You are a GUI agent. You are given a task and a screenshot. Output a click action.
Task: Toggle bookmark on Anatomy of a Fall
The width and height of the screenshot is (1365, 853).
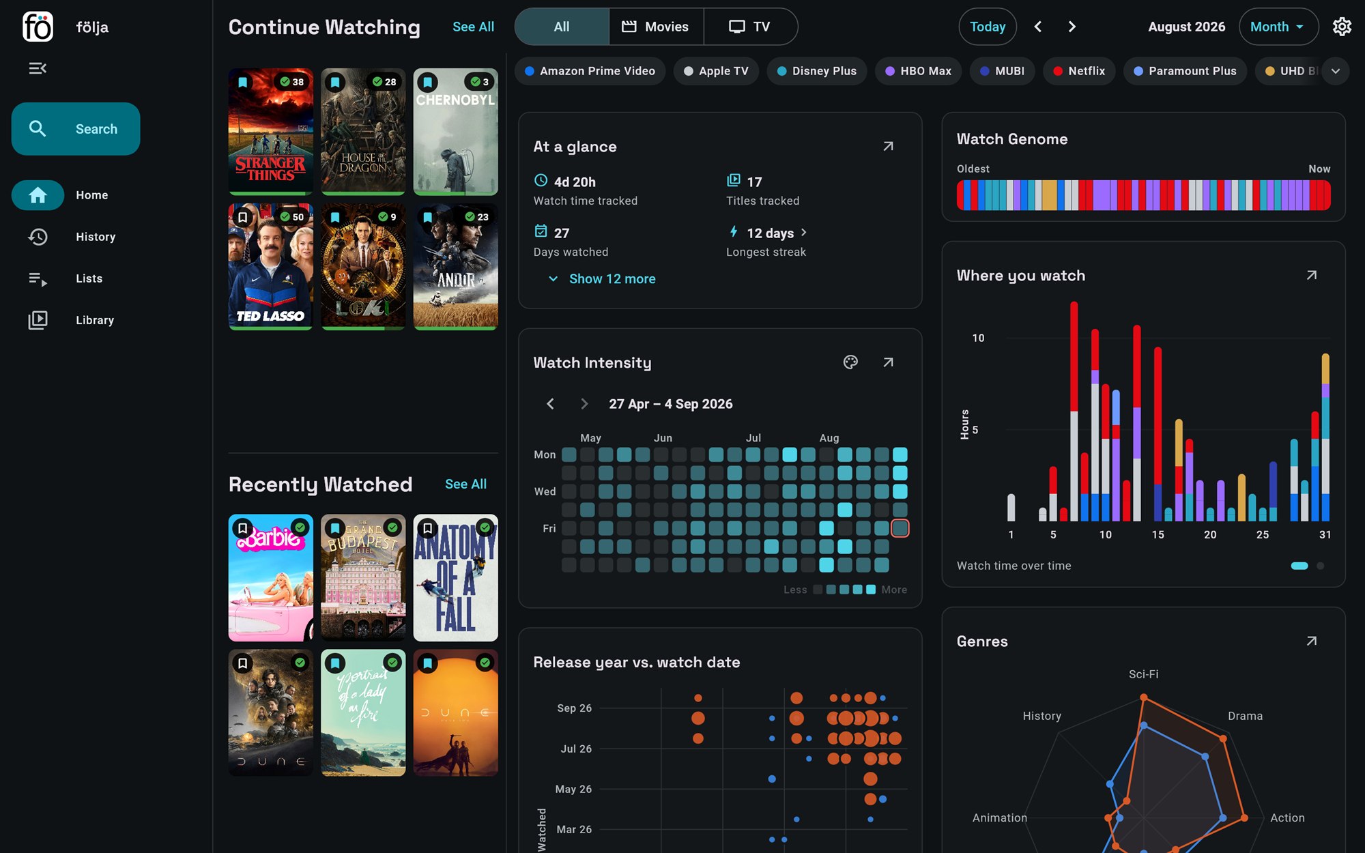427,527
